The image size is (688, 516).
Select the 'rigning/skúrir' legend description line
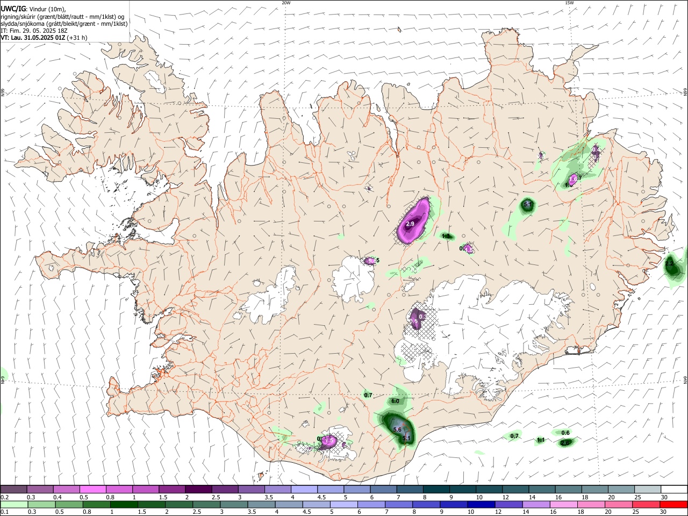tap(62, 16)
